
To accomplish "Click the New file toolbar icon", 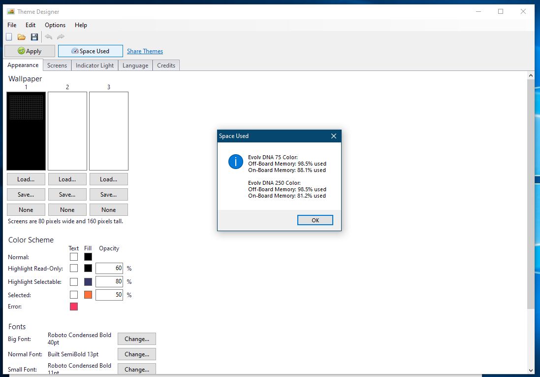I will coord(9,37).
